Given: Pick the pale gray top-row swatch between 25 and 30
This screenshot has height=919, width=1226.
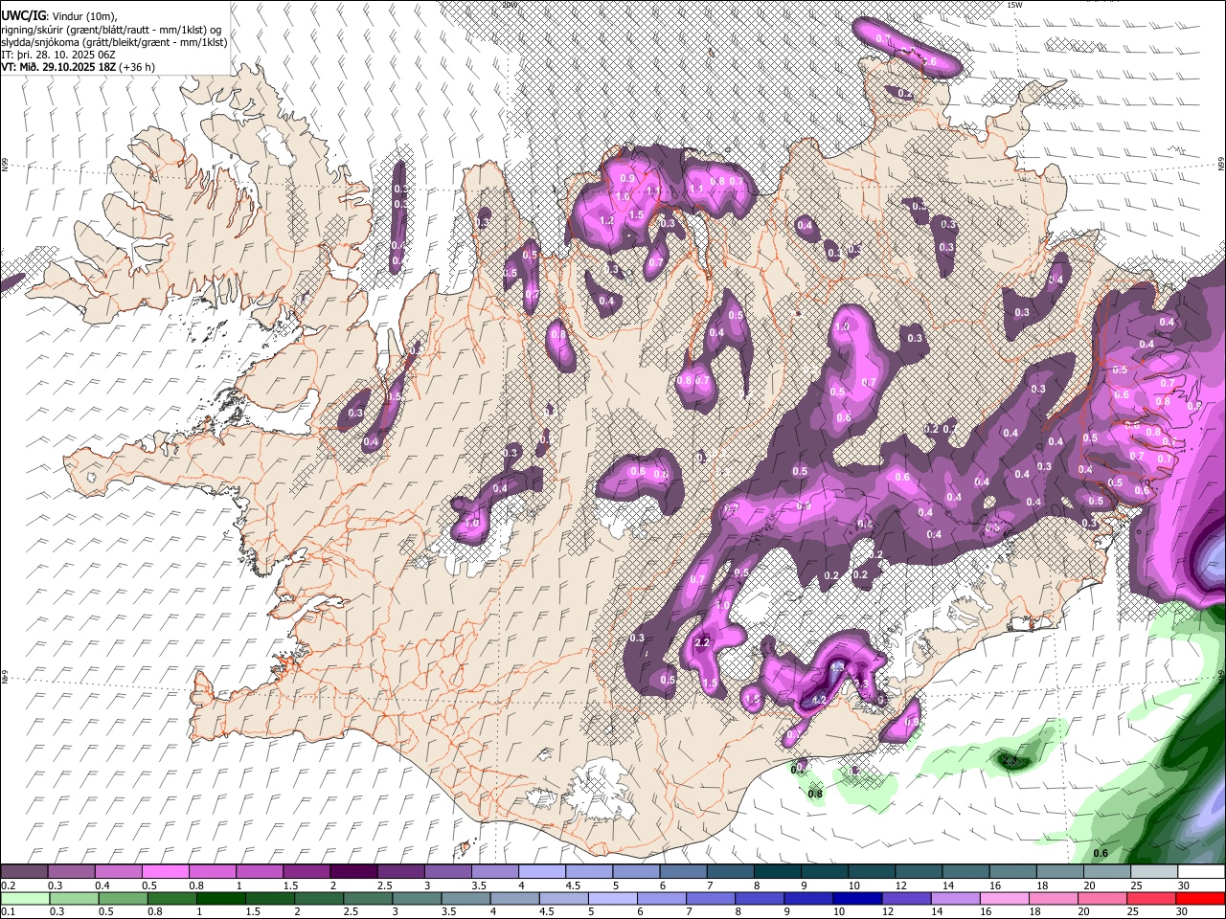Looking at the screenshot, I should tap(1153, 872).
